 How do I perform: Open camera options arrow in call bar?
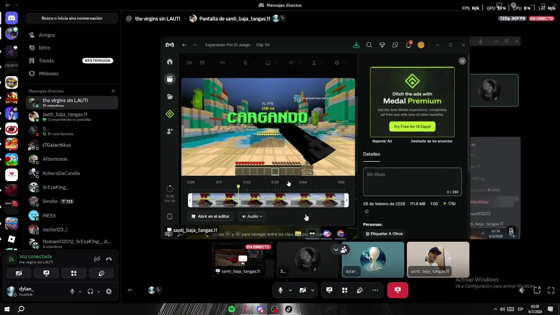coord(312,290)
